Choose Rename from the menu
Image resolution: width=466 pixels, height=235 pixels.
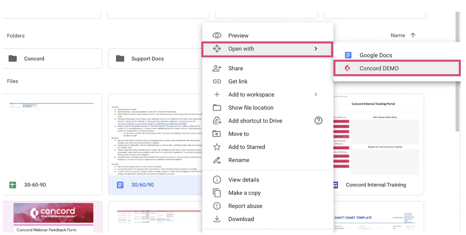[268, 160]
